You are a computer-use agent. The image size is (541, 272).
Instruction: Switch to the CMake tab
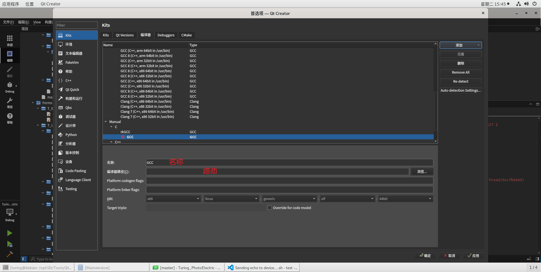(x=186, y=35)
